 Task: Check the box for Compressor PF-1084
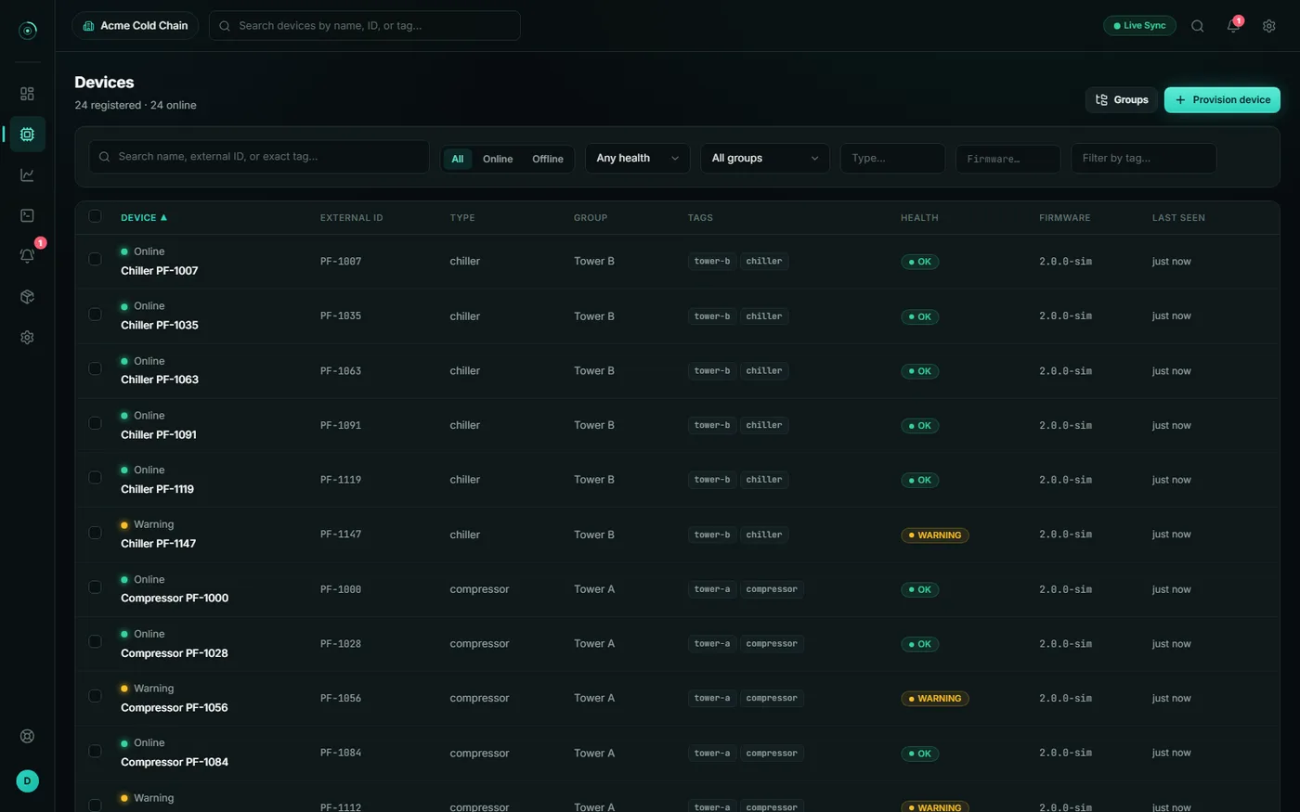pyautogui.click(x=95, y=751)
